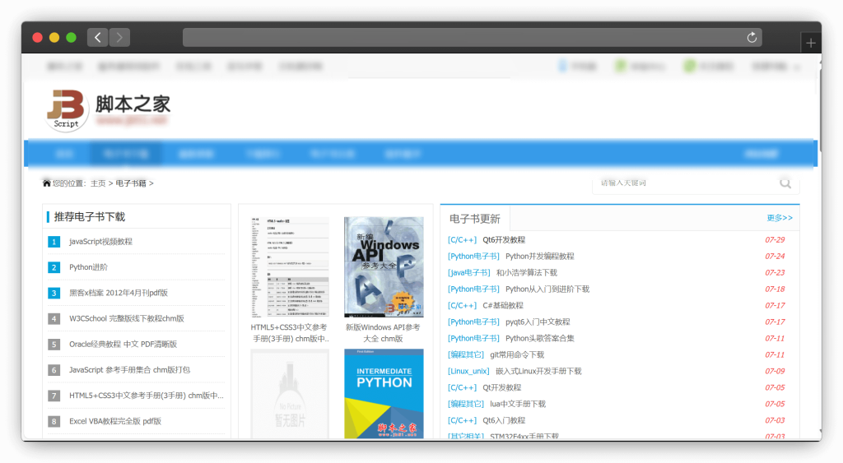
Task: Focus the browser address bar
Action: click(x=472, y=38)
